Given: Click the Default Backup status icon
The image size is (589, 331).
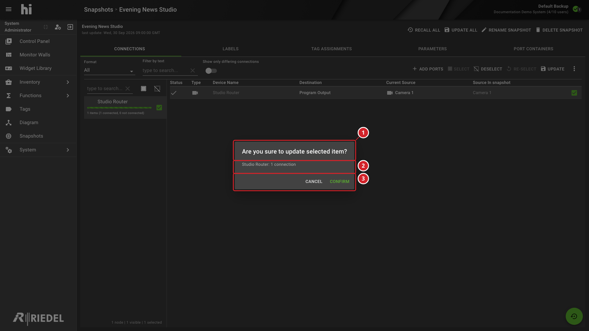Looking at the screenshot, I should (x=576, y=9).
